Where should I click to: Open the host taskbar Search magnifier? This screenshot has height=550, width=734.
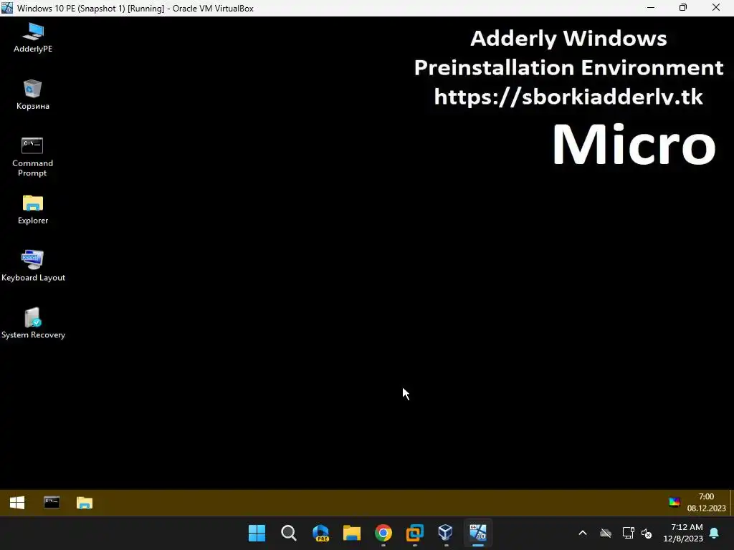(x=289, y=533)
